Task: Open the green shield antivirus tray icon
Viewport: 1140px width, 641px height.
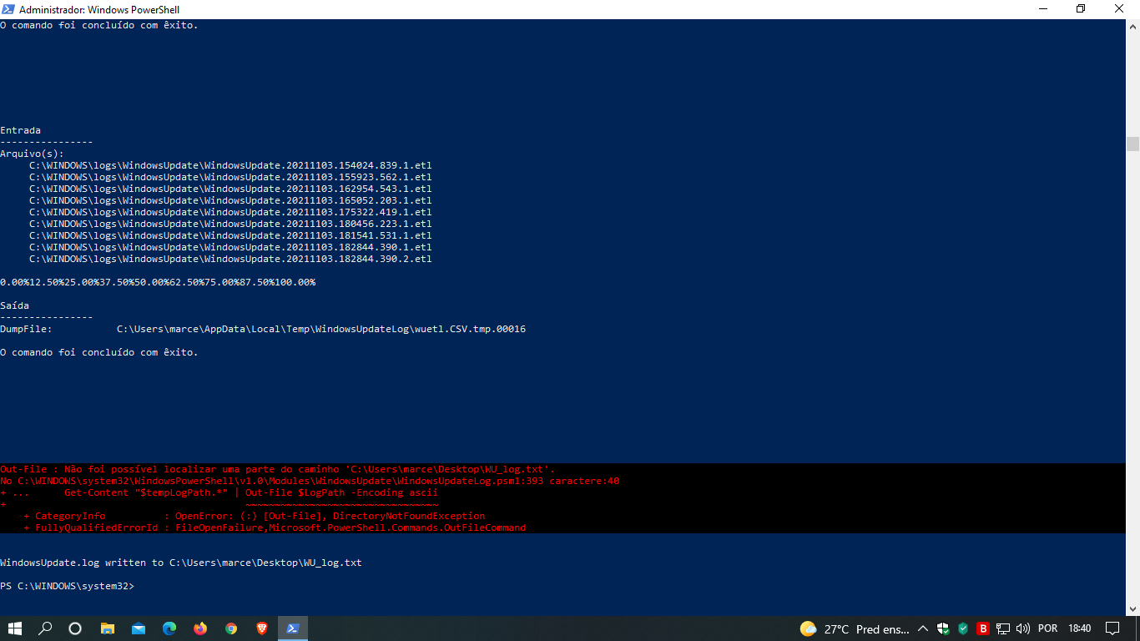Action: pos(963,628)
